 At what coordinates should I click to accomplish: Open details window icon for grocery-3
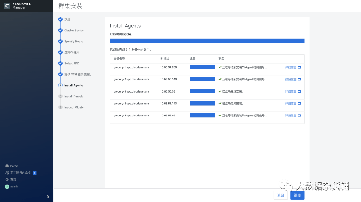pos(299,91)
